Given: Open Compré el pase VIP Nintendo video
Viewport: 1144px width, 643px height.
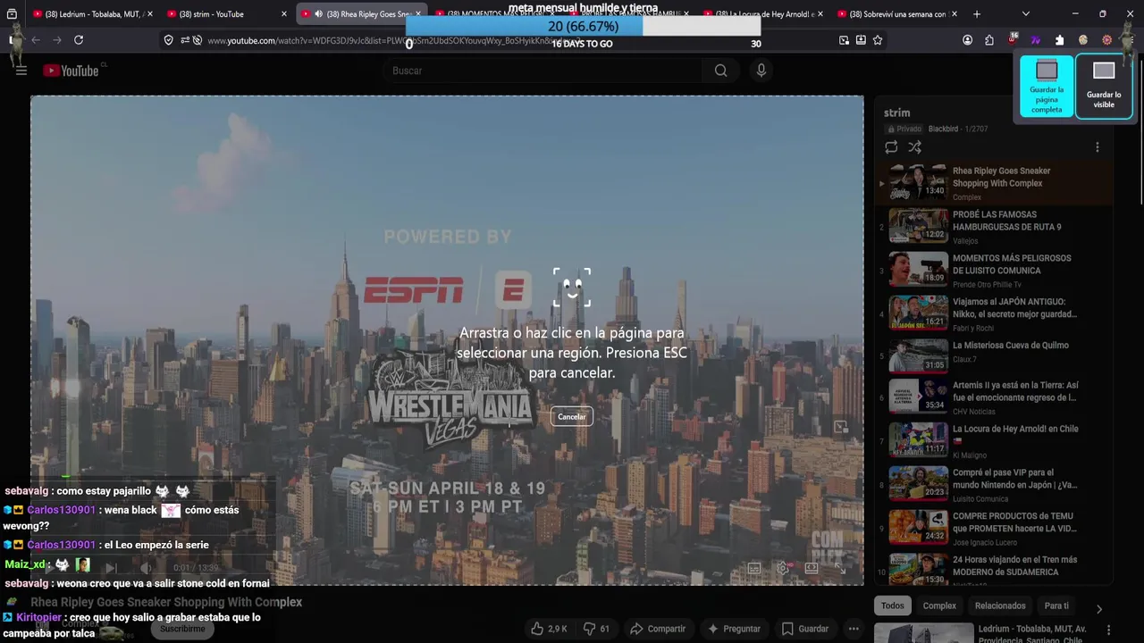Looking at the screenshot, I should coord(994,485).
